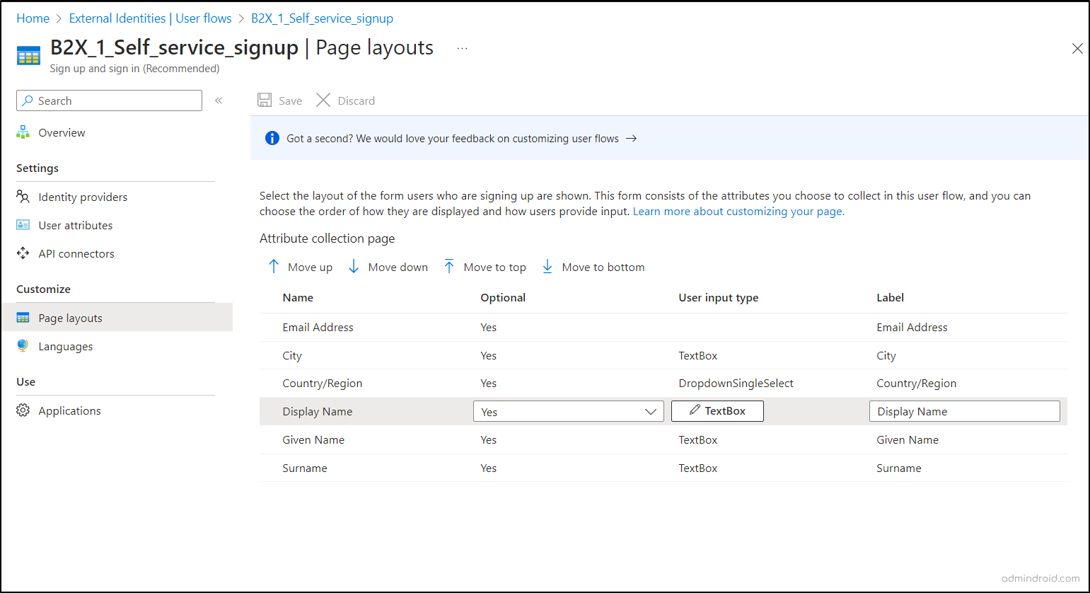Navigate to External Identities User flows breadcrumb
Viewport: 1090px width, 593px height.
click(150, 18)
